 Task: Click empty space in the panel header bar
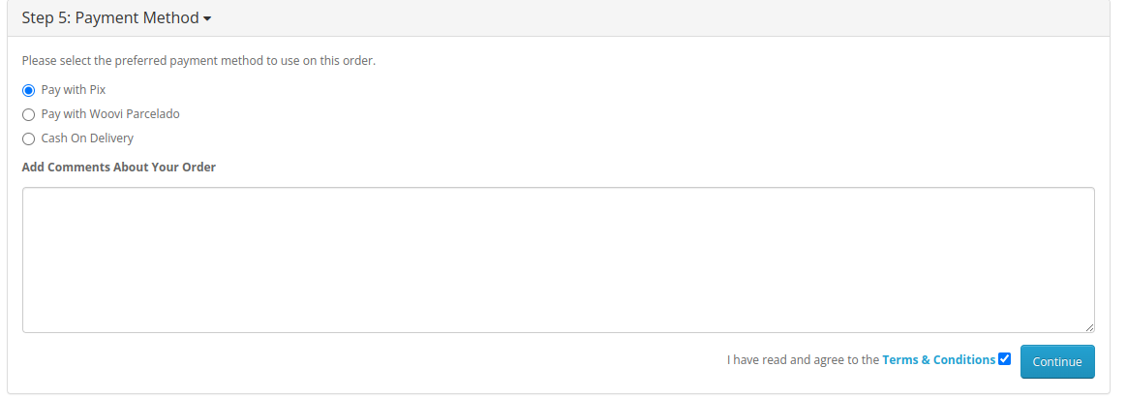(658, 18)
